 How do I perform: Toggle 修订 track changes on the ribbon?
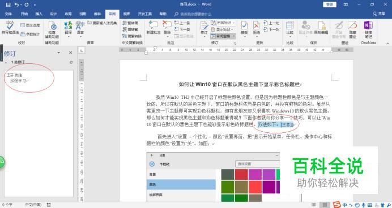pos(204,27)
